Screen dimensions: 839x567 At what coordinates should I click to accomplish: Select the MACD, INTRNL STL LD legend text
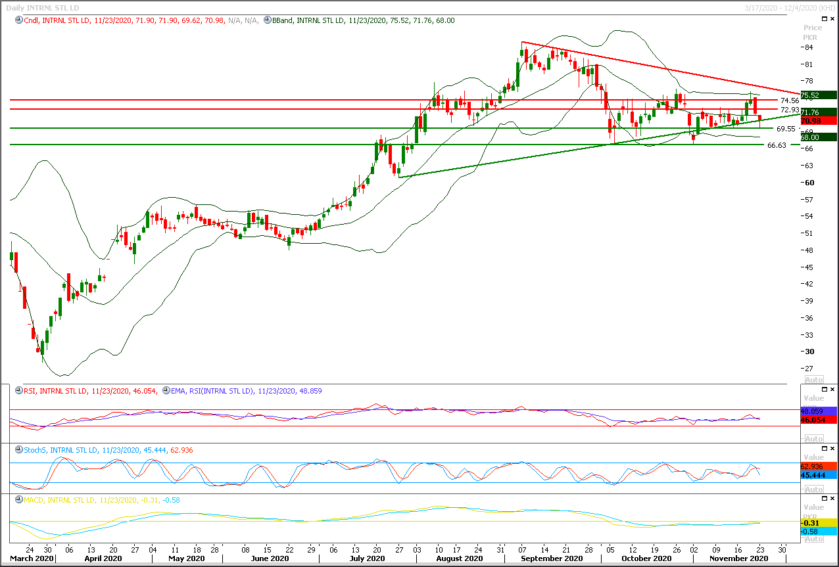click(x=59, y=501)
